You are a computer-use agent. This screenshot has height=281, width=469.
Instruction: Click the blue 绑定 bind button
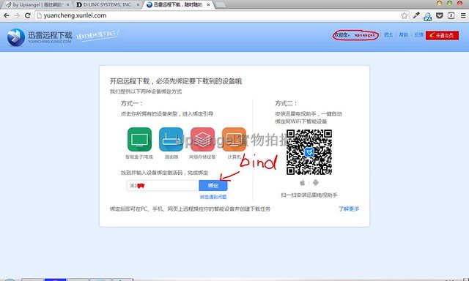tap(213, 185)
